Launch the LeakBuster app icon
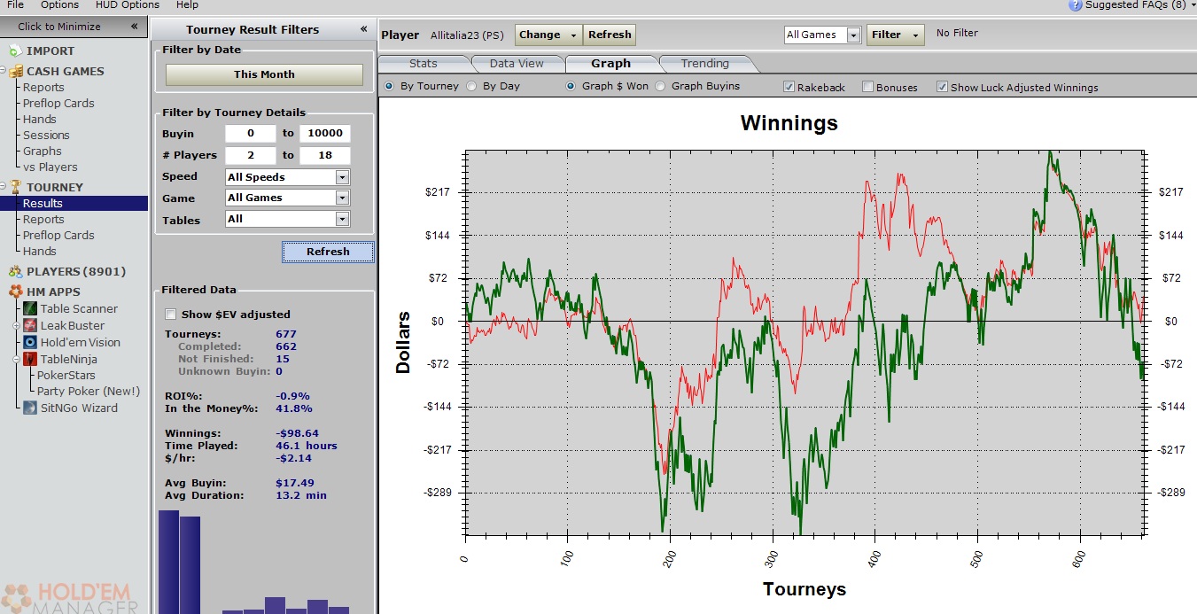 coord(30,326)
